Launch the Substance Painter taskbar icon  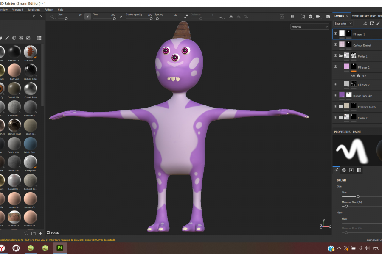click(59, 248)
